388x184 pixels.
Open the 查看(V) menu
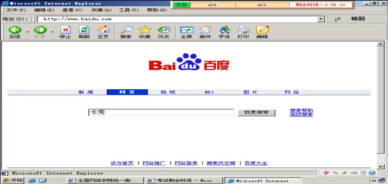coord(72,10)
